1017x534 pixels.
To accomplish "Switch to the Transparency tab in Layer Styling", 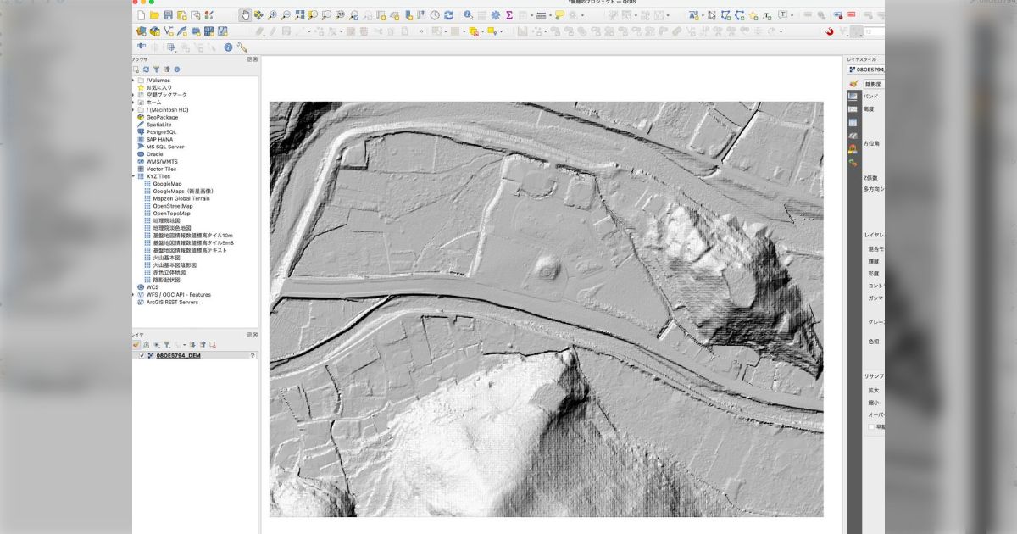I will coord(853,108).
